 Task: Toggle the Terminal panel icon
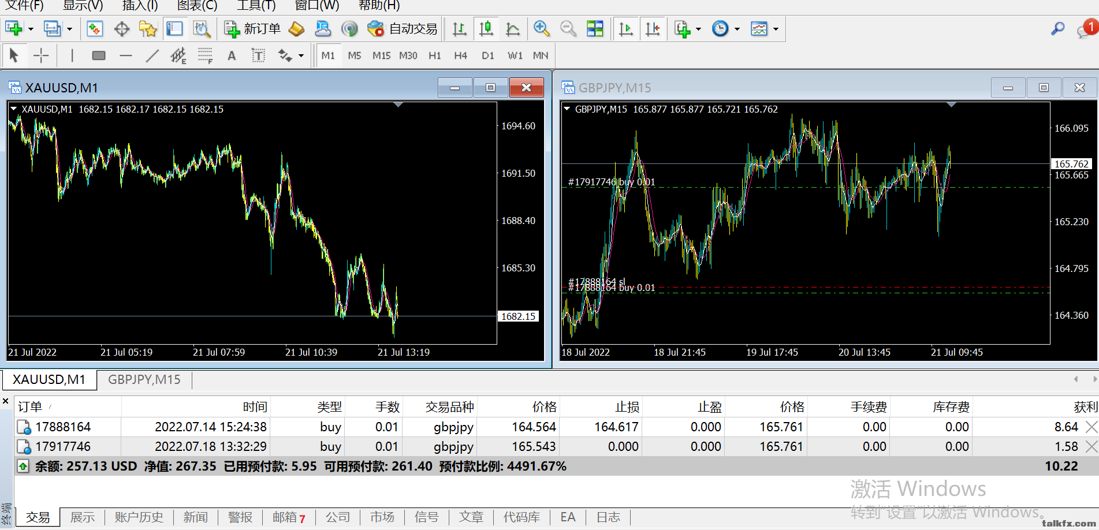174,28
